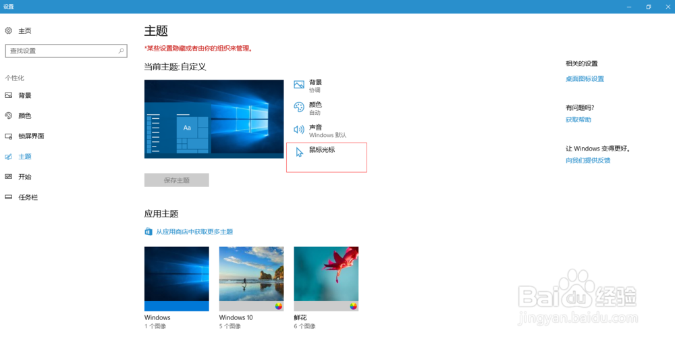The image size is (675, 341).
Task: Click the red organization management notice
Action: click(x=198, y=49)
